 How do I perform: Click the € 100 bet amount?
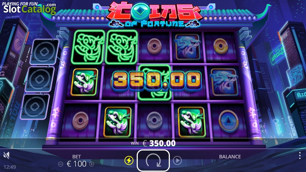coord(77,164)
